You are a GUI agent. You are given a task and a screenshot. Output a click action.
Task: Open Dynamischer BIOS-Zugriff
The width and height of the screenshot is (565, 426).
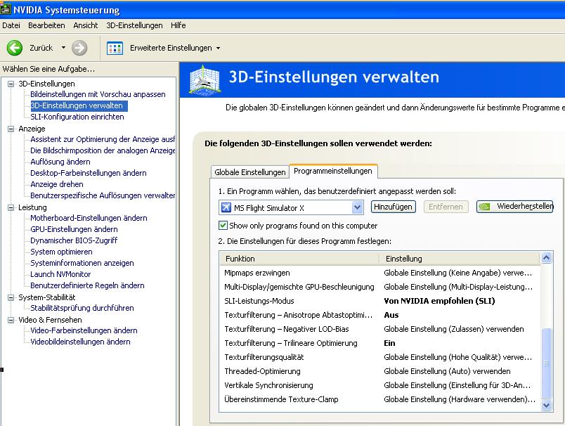point(74,240)
